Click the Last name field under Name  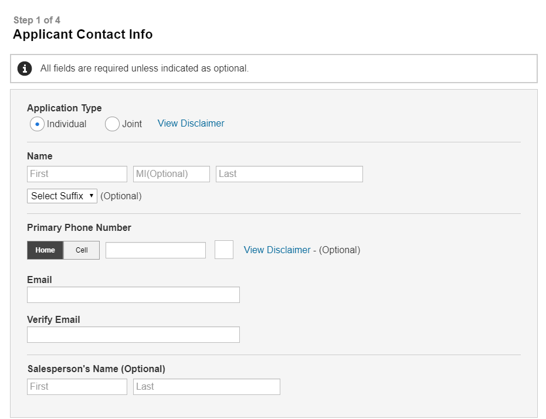(289, 174)
